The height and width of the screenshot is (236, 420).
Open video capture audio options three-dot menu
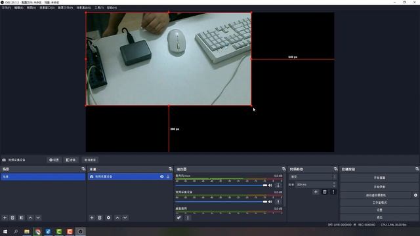pos(278,201)
